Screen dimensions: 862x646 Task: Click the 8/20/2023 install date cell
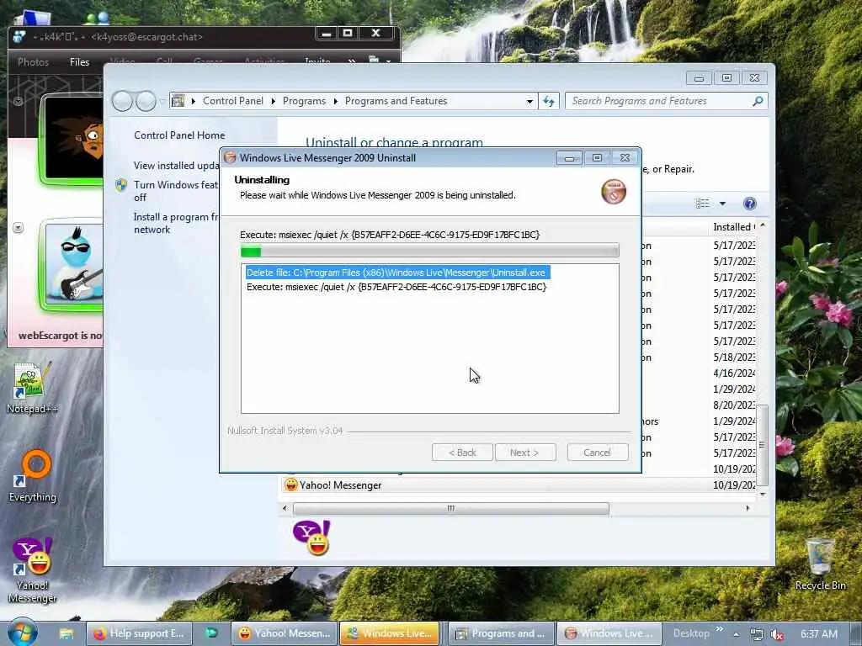734,405
